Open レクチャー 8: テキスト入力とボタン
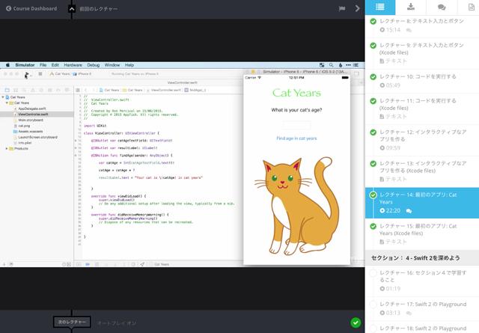Screen dimensions: 479x333 421,21
